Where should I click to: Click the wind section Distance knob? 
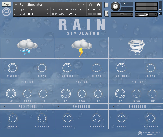click(x=151, y=118)
